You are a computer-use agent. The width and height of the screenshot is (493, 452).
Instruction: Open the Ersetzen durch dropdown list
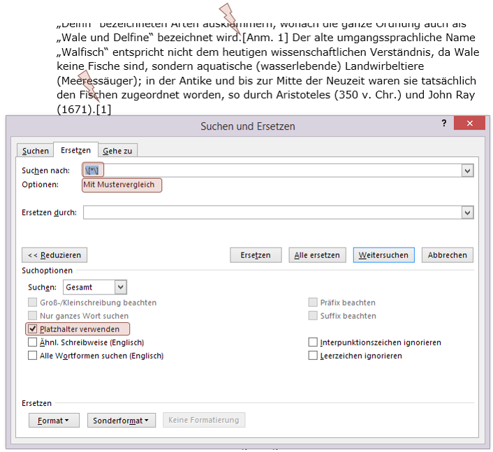(467, 213)
